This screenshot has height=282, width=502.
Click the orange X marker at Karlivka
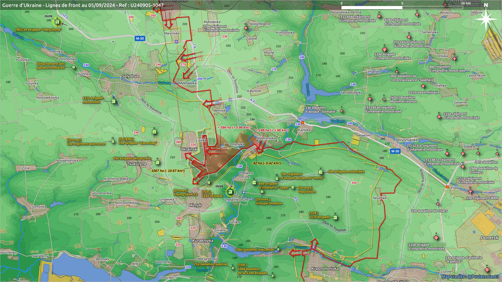303,122
